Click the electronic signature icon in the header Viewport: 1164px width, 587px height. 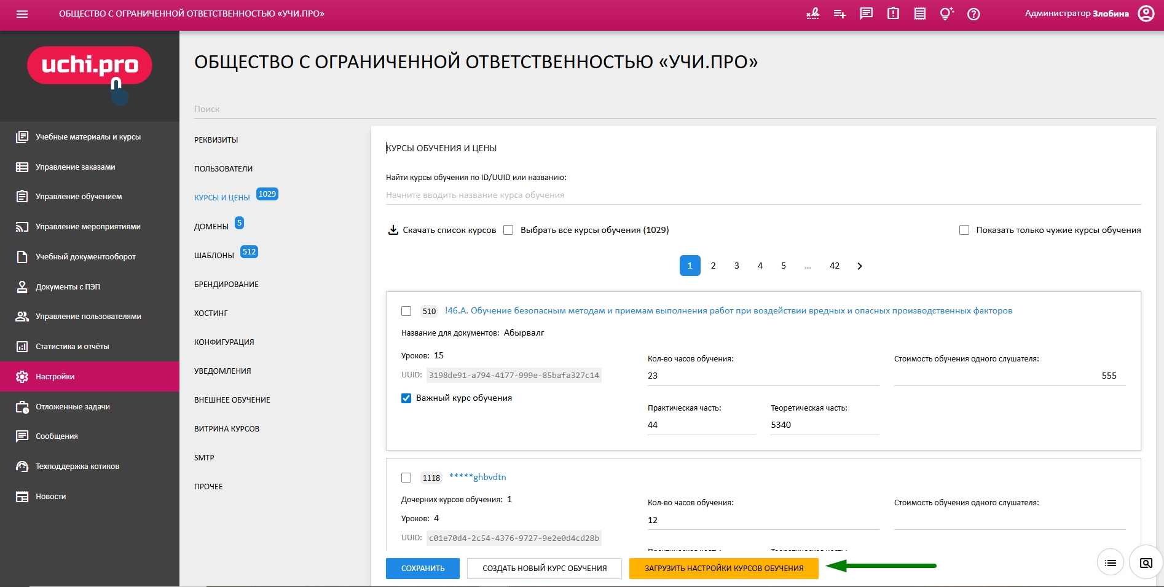(x=812, y=14)
